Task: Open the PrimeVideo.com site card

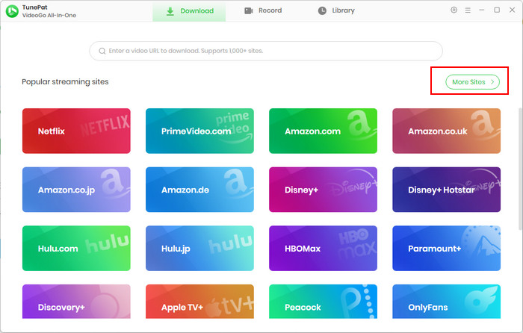Action: (199, 131)
